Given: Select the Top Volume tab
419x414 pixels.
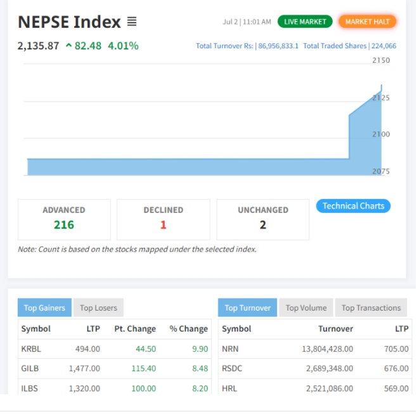Looking at the screenshot, I should click(x=306, y=308).
